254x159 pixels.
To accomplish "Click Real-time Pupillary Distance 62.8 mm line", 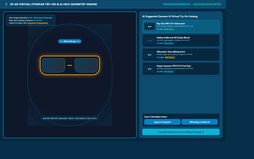I will (x=25, y=21).
